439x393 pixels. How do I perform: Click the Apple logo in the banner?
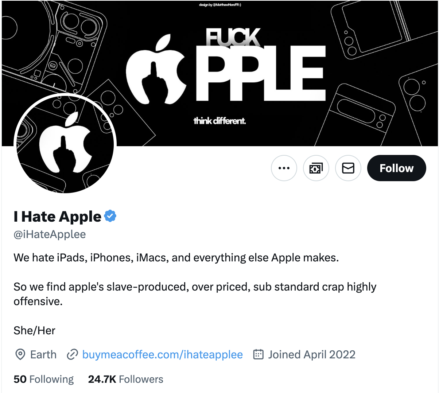[156, 70]
